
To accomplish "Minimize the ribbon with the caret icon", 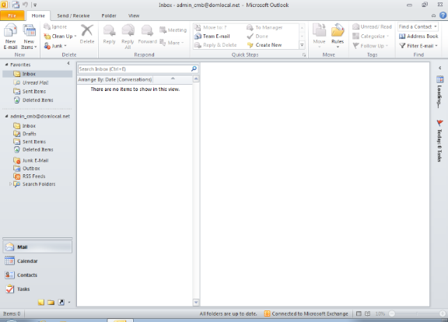I will (433, 16).
